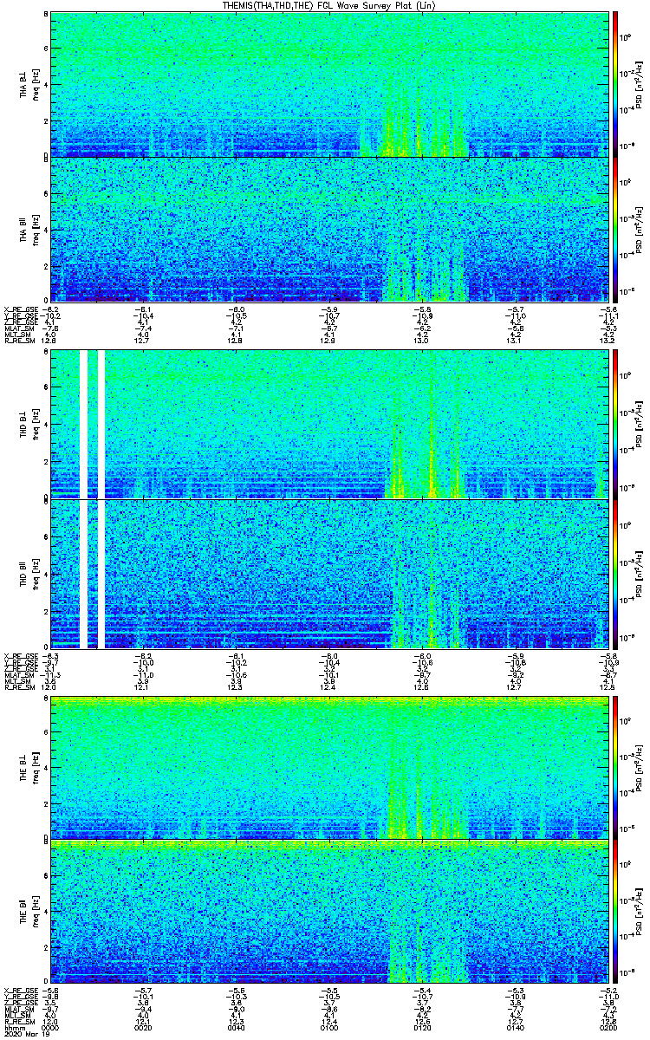Click the X_RE_GSE row label under the THE panels

[x=21, y=991]
